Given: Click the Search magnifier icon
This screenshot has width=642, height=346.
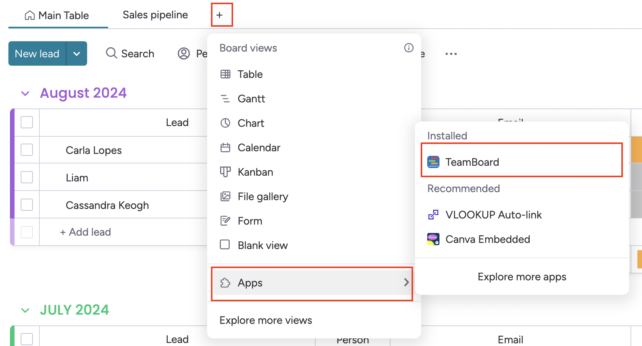Looking at the screenshot, I should pyautogui.click(x=111, y=53).
